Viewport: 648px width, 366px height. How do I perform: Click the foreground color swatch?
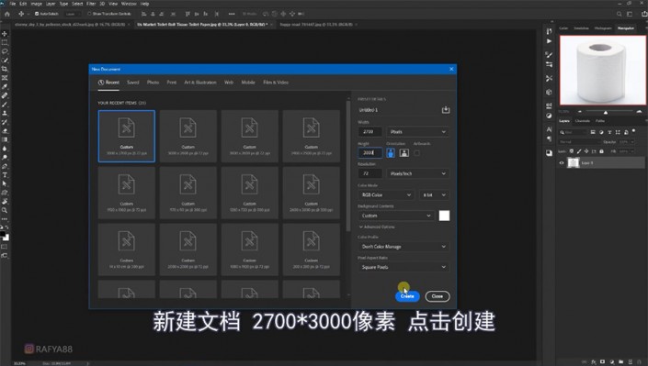tap(3, 234)
